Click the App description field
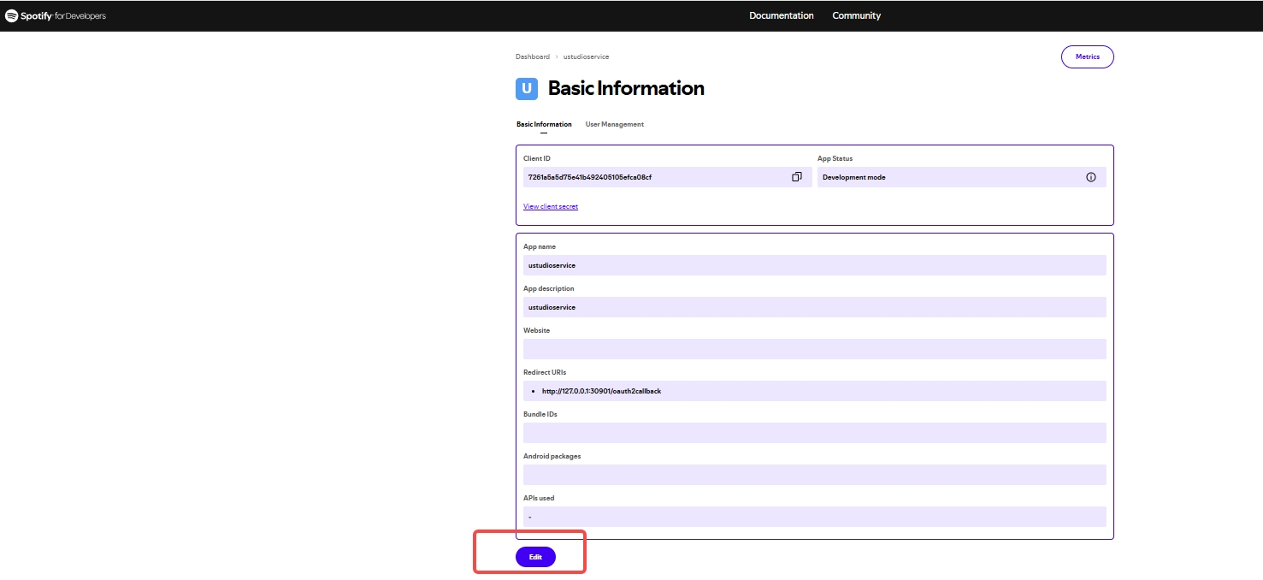The width and height of the screenshot is (1263, 580). pos(814,307)
